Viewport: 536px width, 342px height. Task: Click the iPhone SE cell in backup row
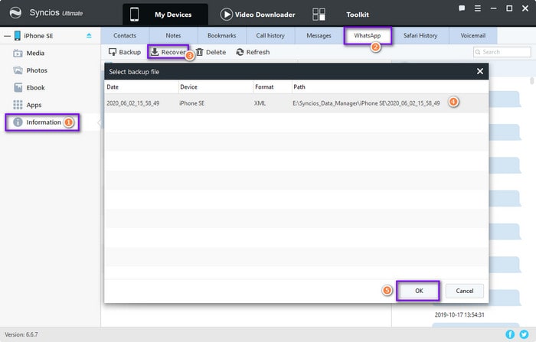[191, 103]
